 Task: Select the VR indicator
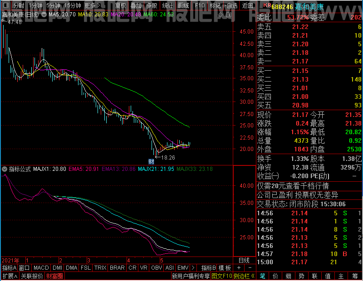pyautogui.click(x=143, y=268)
